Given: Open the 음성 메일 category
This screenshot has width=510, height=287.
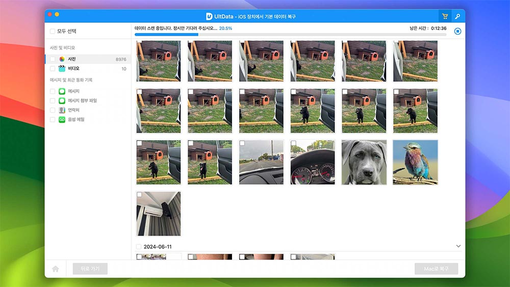Looking at the screenshot, I should [x=76, y=120].
